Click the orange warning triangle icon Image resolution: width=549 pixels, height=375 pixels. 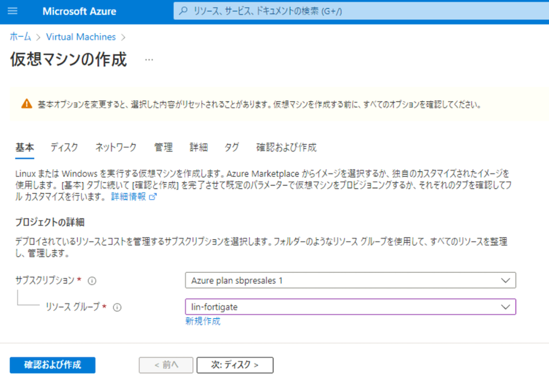(26, 104)
